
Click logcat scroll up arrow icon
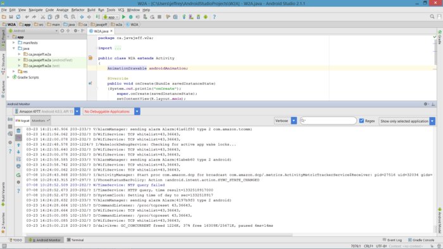point(18,145)
